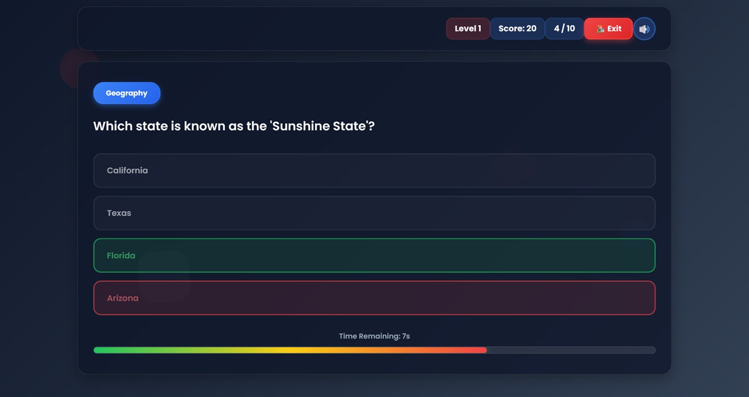Click the faint red circle decoration
The image size is (749, 397).
[71, 67]
